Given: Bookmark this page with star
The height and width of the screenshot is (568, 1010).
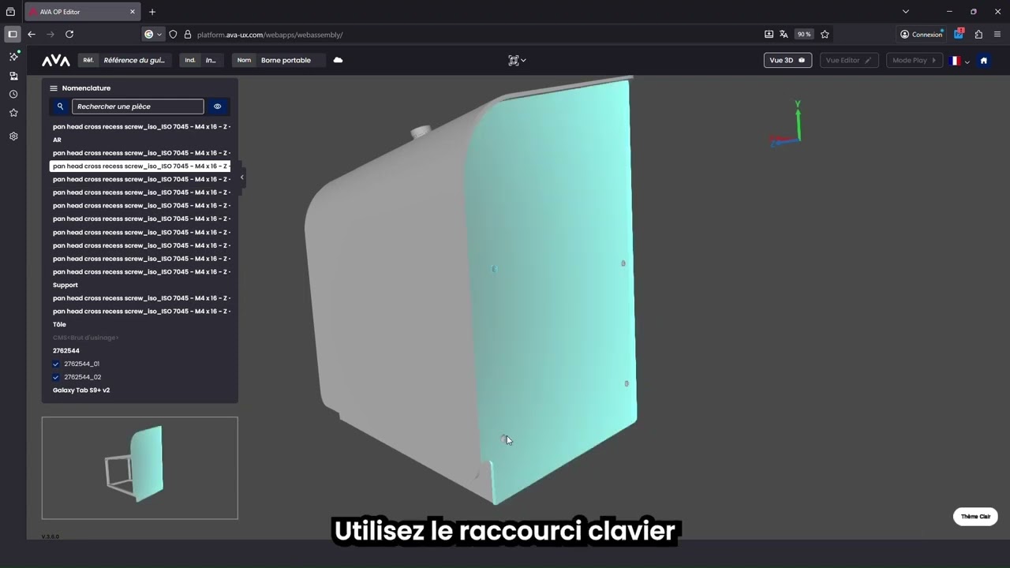Looking at the screenshot, I should (x=825, y=34).
